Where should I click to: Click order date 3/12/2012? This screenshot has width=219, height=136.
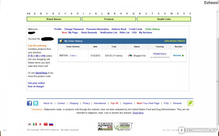(x=95, y=56)
